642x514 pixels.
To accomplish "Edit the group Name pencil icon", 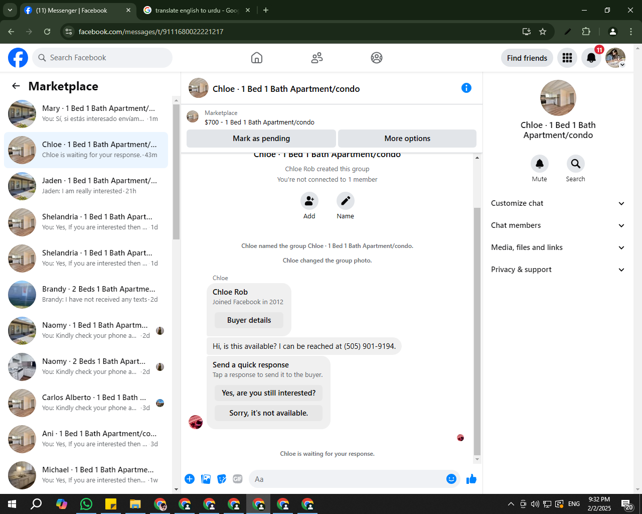I will [346, 201].
